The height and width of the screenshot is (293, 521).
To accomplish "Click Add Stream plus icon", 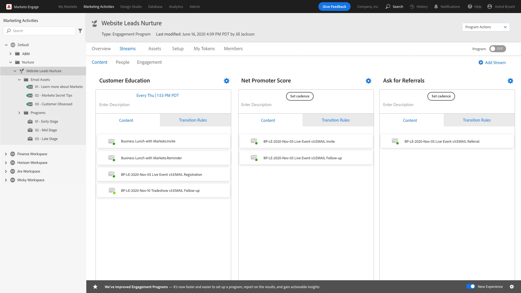I will [481, 63].
